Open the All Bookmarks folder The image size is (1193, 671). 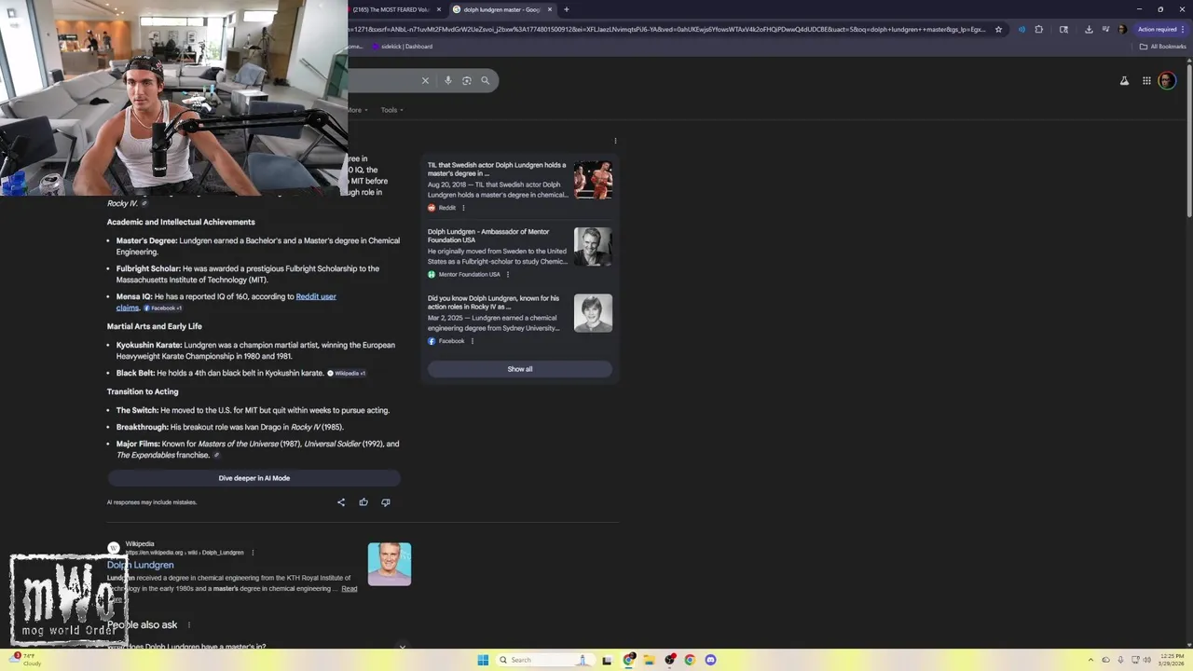click(x=1162, y=47)
